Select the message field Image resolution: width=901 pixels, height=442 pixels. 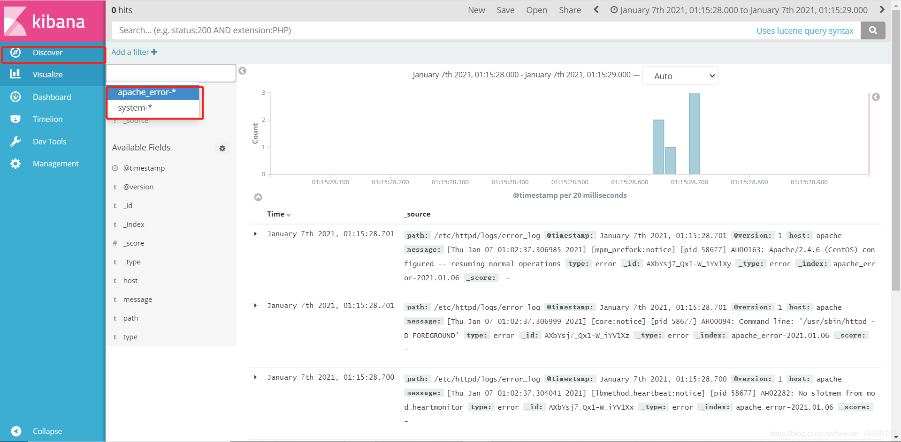click(137, 300)
